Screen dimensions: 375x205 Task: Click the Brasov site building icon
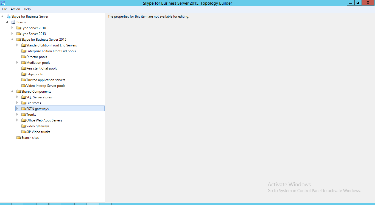tap(13, 22)
